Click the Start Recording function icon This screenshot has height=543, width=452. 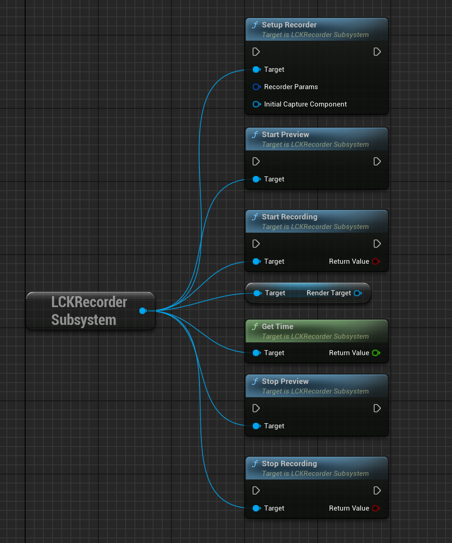tap(255, 217)
